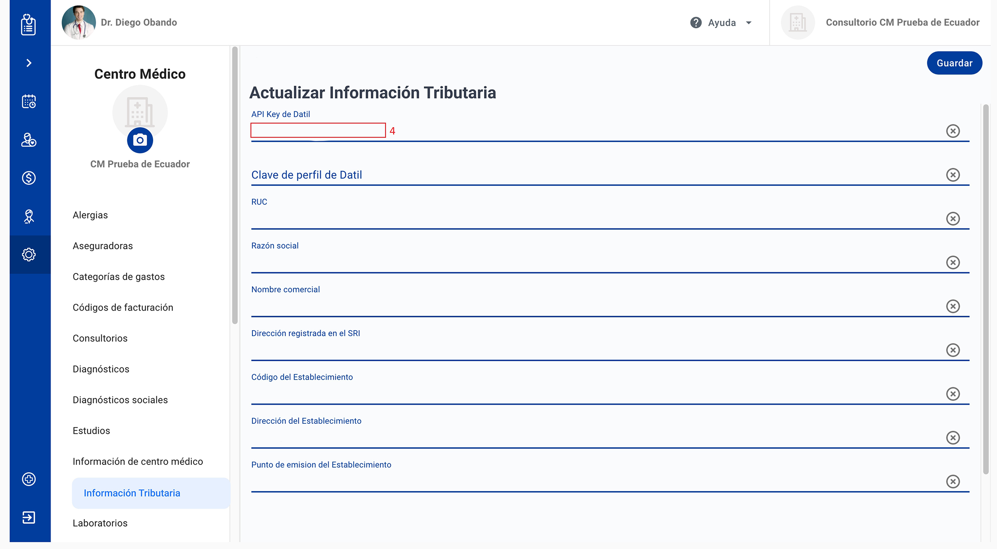Clear the RUC field

953,218
